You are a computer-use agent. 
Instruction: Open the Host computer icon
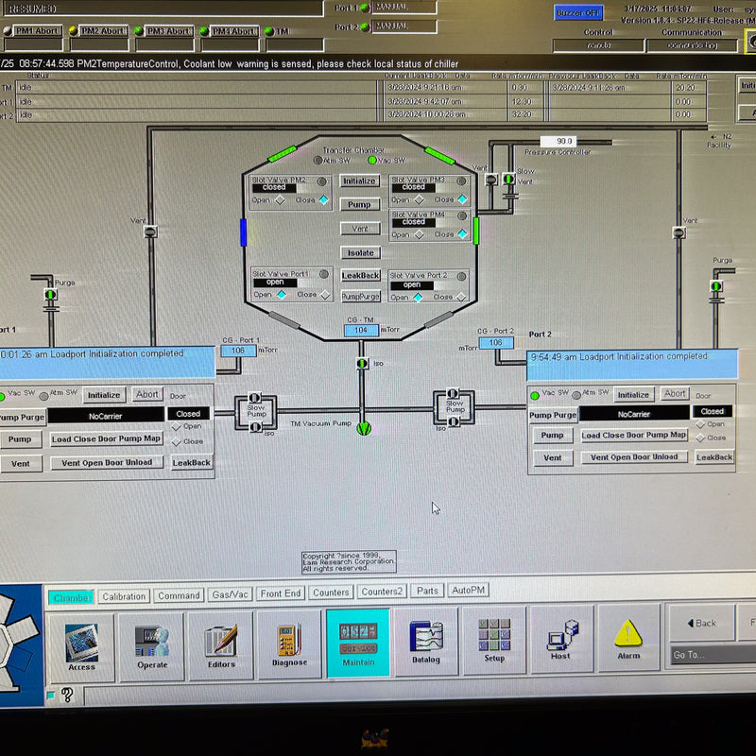(x=560, y=642)
